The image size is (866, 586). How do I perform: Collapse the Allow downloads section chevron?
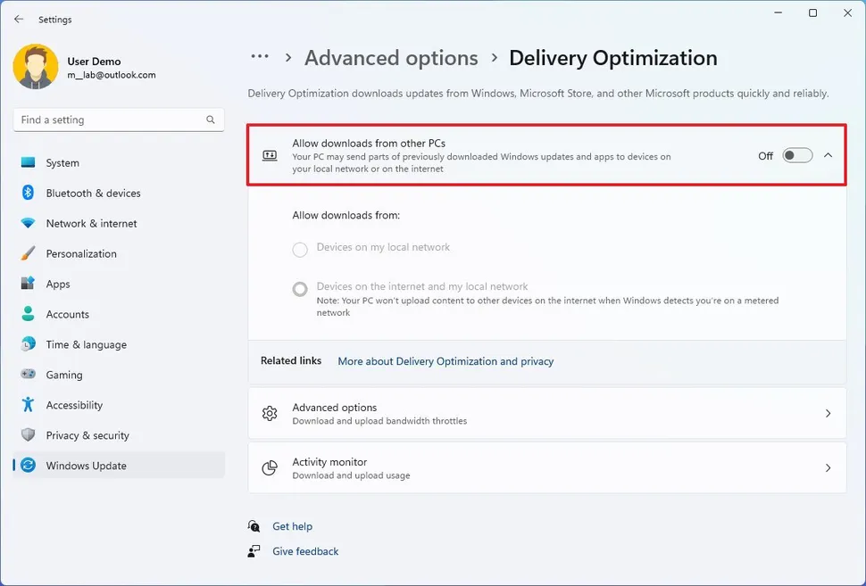click(x=828, y=155)
